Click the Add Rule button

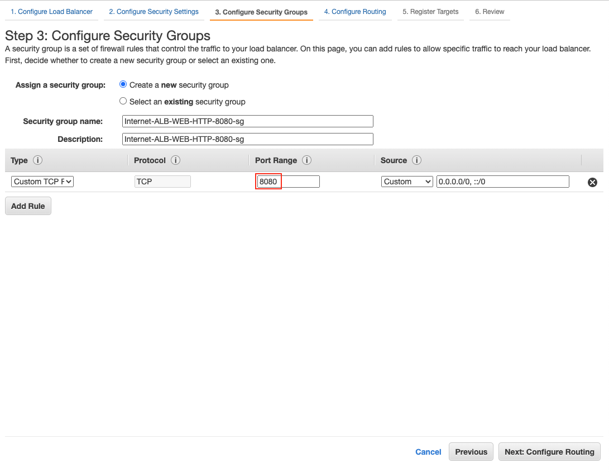[28, 206]
